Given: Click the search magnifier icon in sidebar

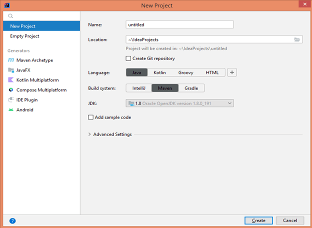Looking at the screenshot, I should [10, 16].
